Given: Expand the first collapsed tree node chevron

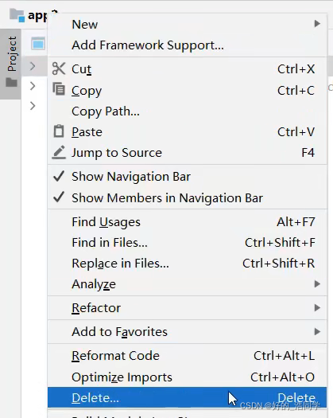Looking at the screenshot, I should pyautogui.click(x=33, y=66).
